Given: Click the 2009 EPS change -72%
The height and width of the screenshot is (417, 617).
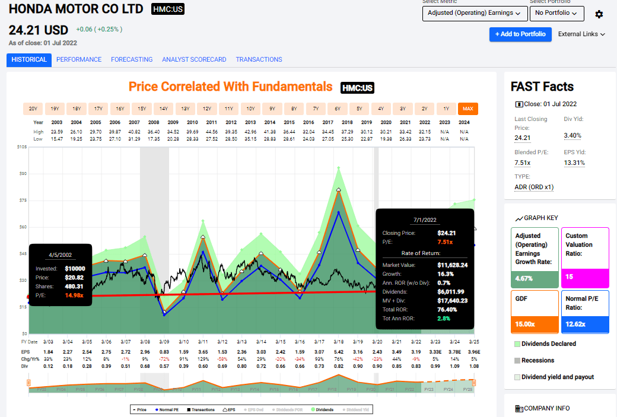Looking at the screenshot, I should [x=164, y=359].
